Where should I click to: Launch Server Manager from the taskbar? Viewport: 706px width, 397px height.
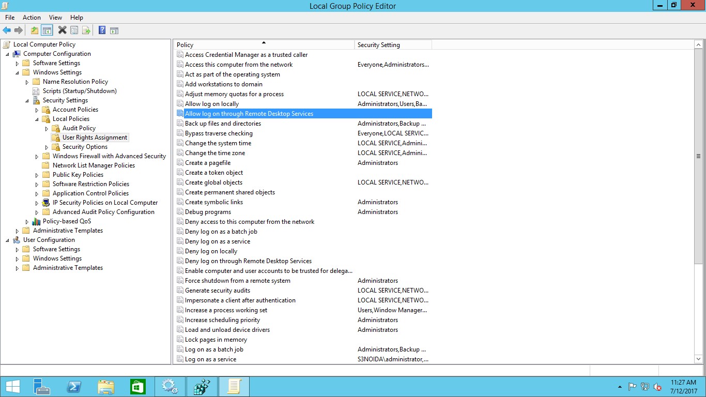point(41,387)
